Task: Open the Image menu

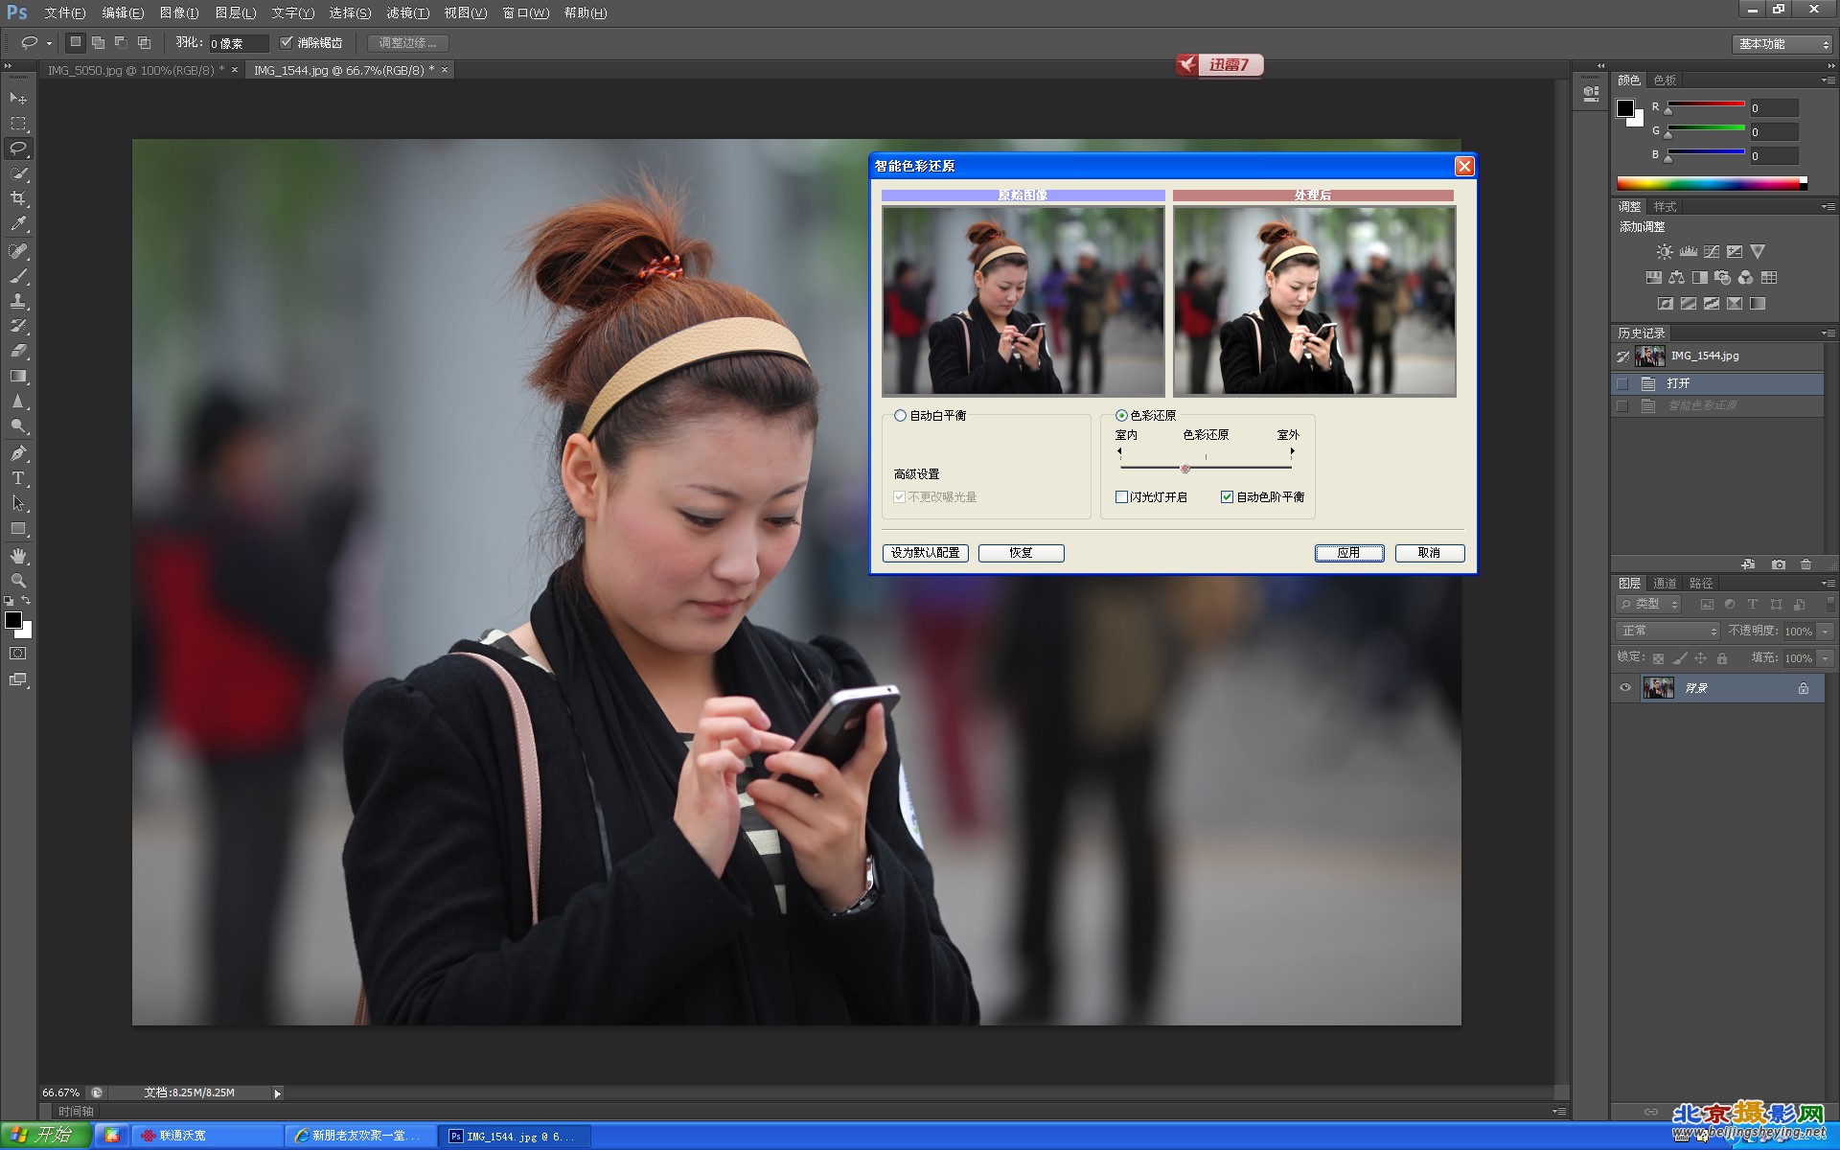Action: 179,12
